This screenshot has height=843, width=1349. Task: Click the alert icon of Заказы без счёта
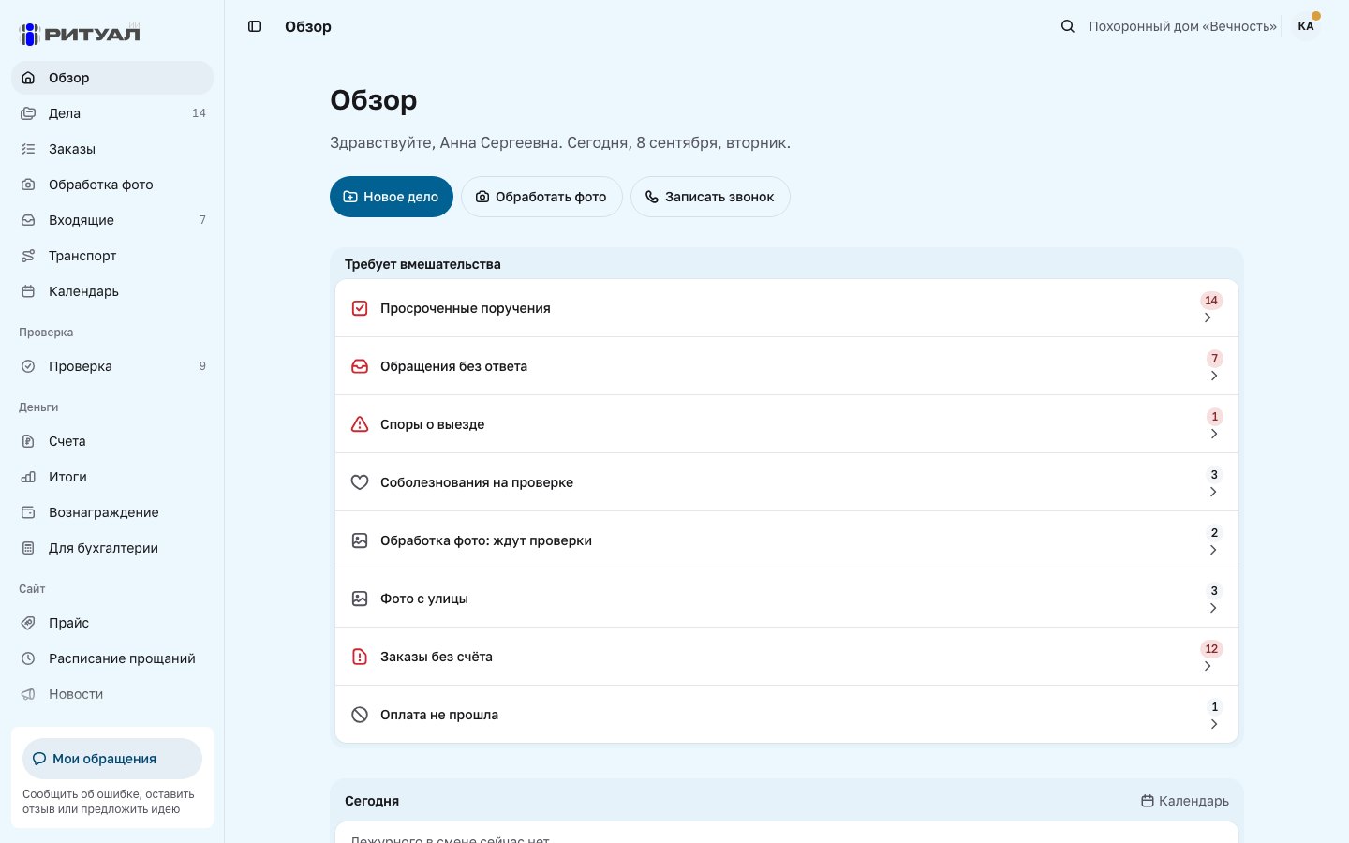[360, 657]
